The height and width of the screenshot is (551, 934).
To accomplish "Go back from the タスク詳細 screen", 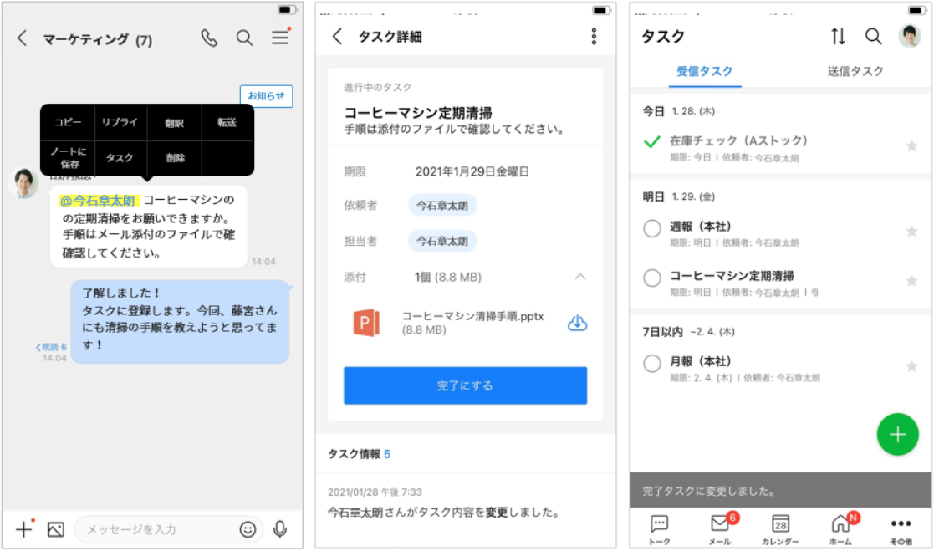I will point(337,36).
